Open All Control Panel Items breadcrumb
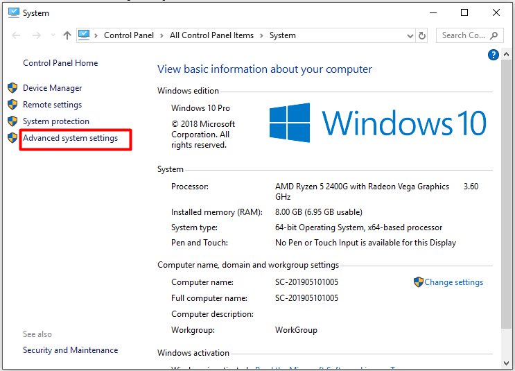Image resolution: width=515 pixels, height=371 pixels. click(x=211, y=35)
